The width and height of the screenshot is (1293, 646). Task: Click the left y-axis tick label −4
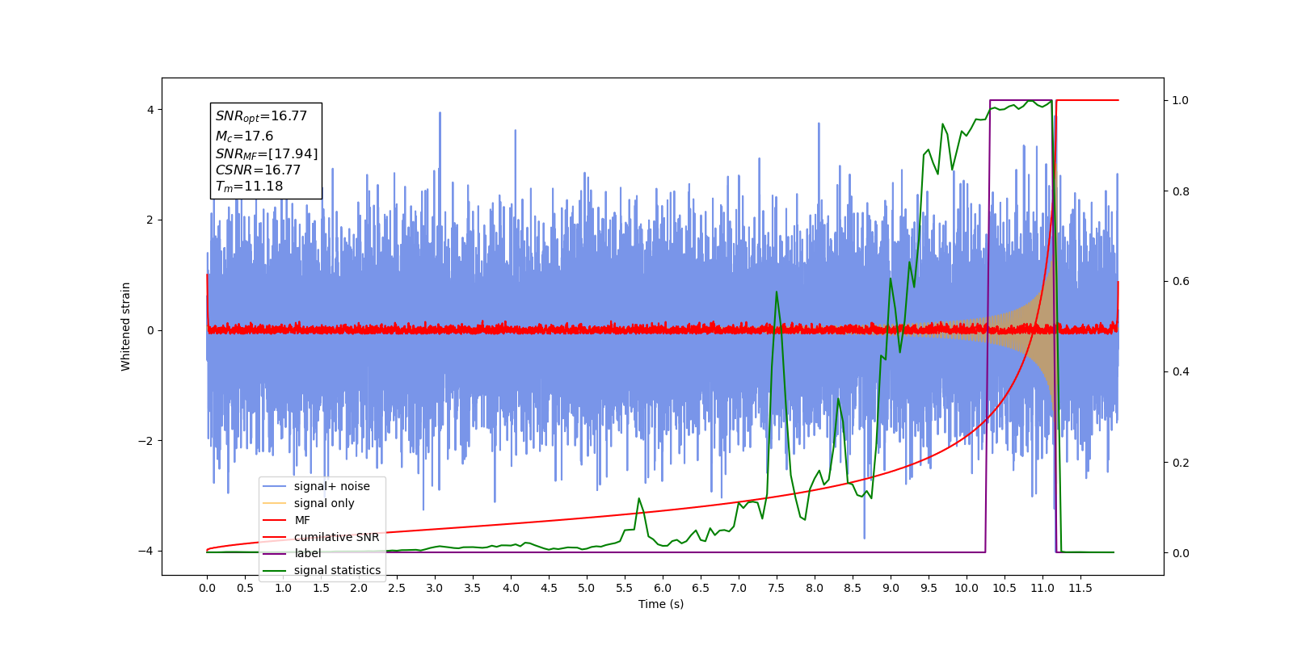pos(145,551)
